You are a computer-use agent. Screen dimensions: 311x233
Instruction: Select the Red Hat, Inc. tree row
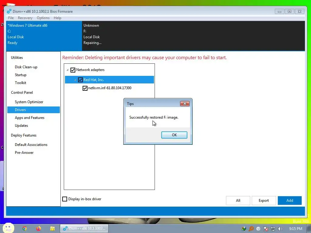[109, 80]
